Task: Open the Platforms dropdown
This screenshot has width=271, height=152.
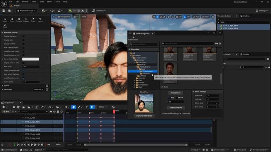Action: (x=99, y=11)
